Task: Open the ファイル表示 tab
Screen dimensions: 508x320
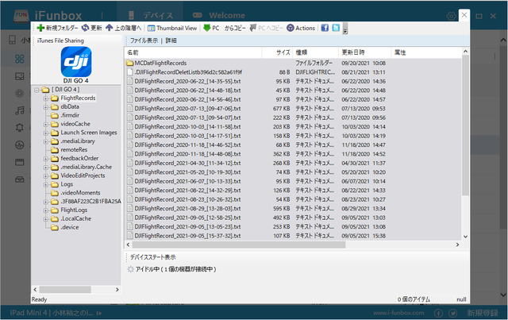Action: click(x=144, y=40)
